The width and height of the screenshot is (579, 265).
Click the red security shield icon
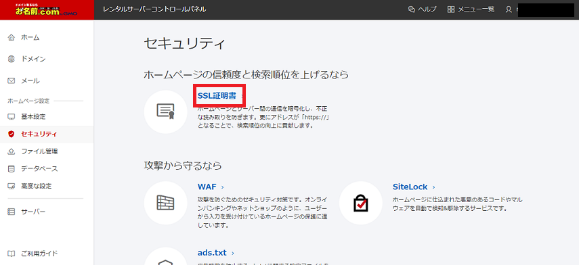click(x=12, y=134)
